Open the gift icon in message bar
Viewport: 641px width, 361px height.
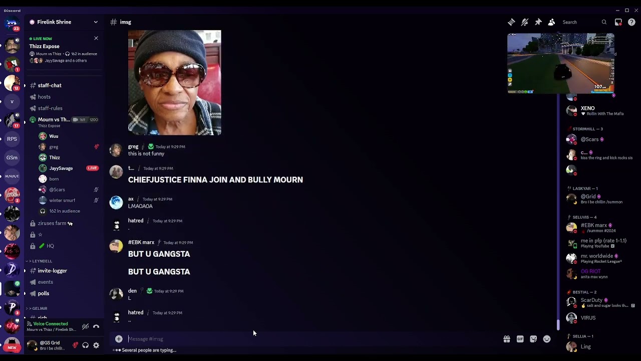tap(507, 339)
